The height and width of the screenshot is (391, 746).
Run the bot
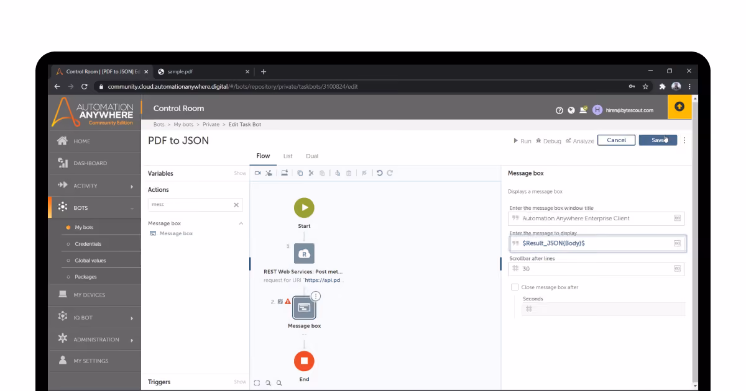coord(522,141)
